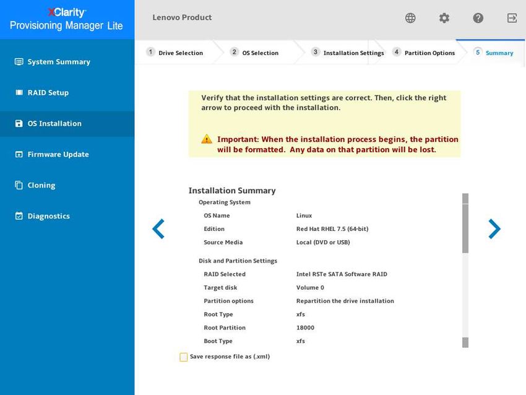The image size is (526, 395).
Task: Click the red Important partition warning text
Action: tap(337, 144)
